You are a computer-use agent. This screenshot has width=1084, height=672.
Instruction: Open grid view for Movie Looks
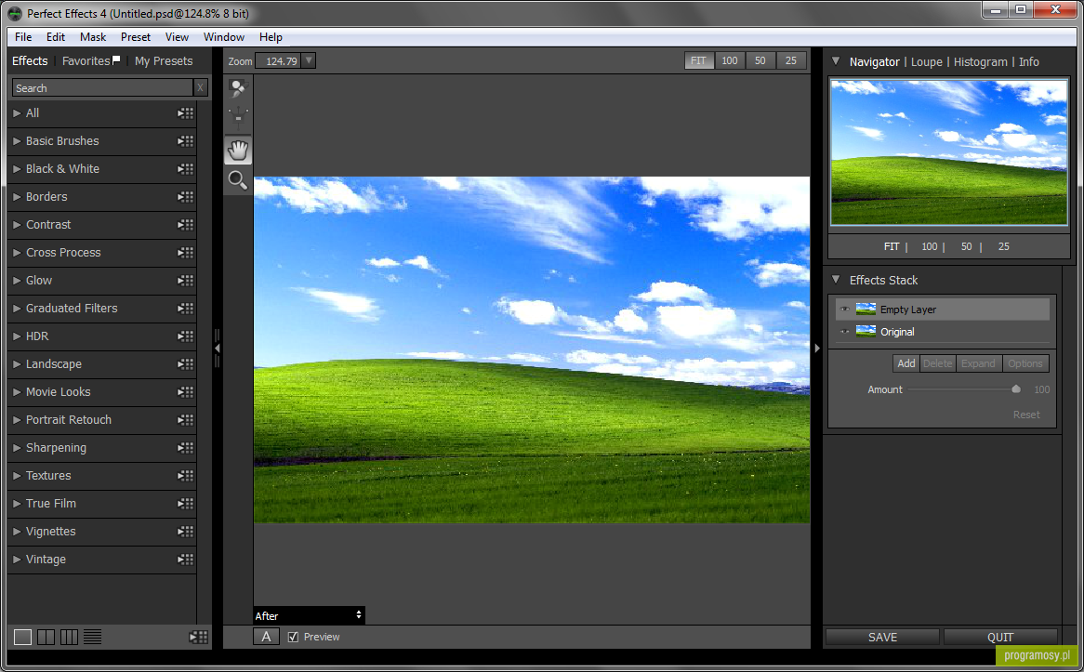(185, 392)
